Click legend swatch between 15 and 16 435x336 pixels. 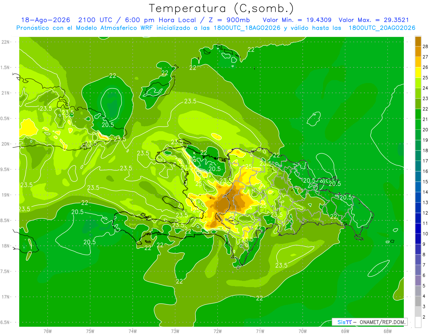(x=418, y=177)
